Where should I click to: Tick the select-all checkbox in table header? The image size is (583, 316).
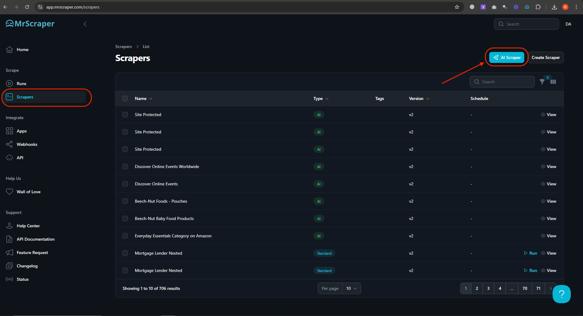125,98
